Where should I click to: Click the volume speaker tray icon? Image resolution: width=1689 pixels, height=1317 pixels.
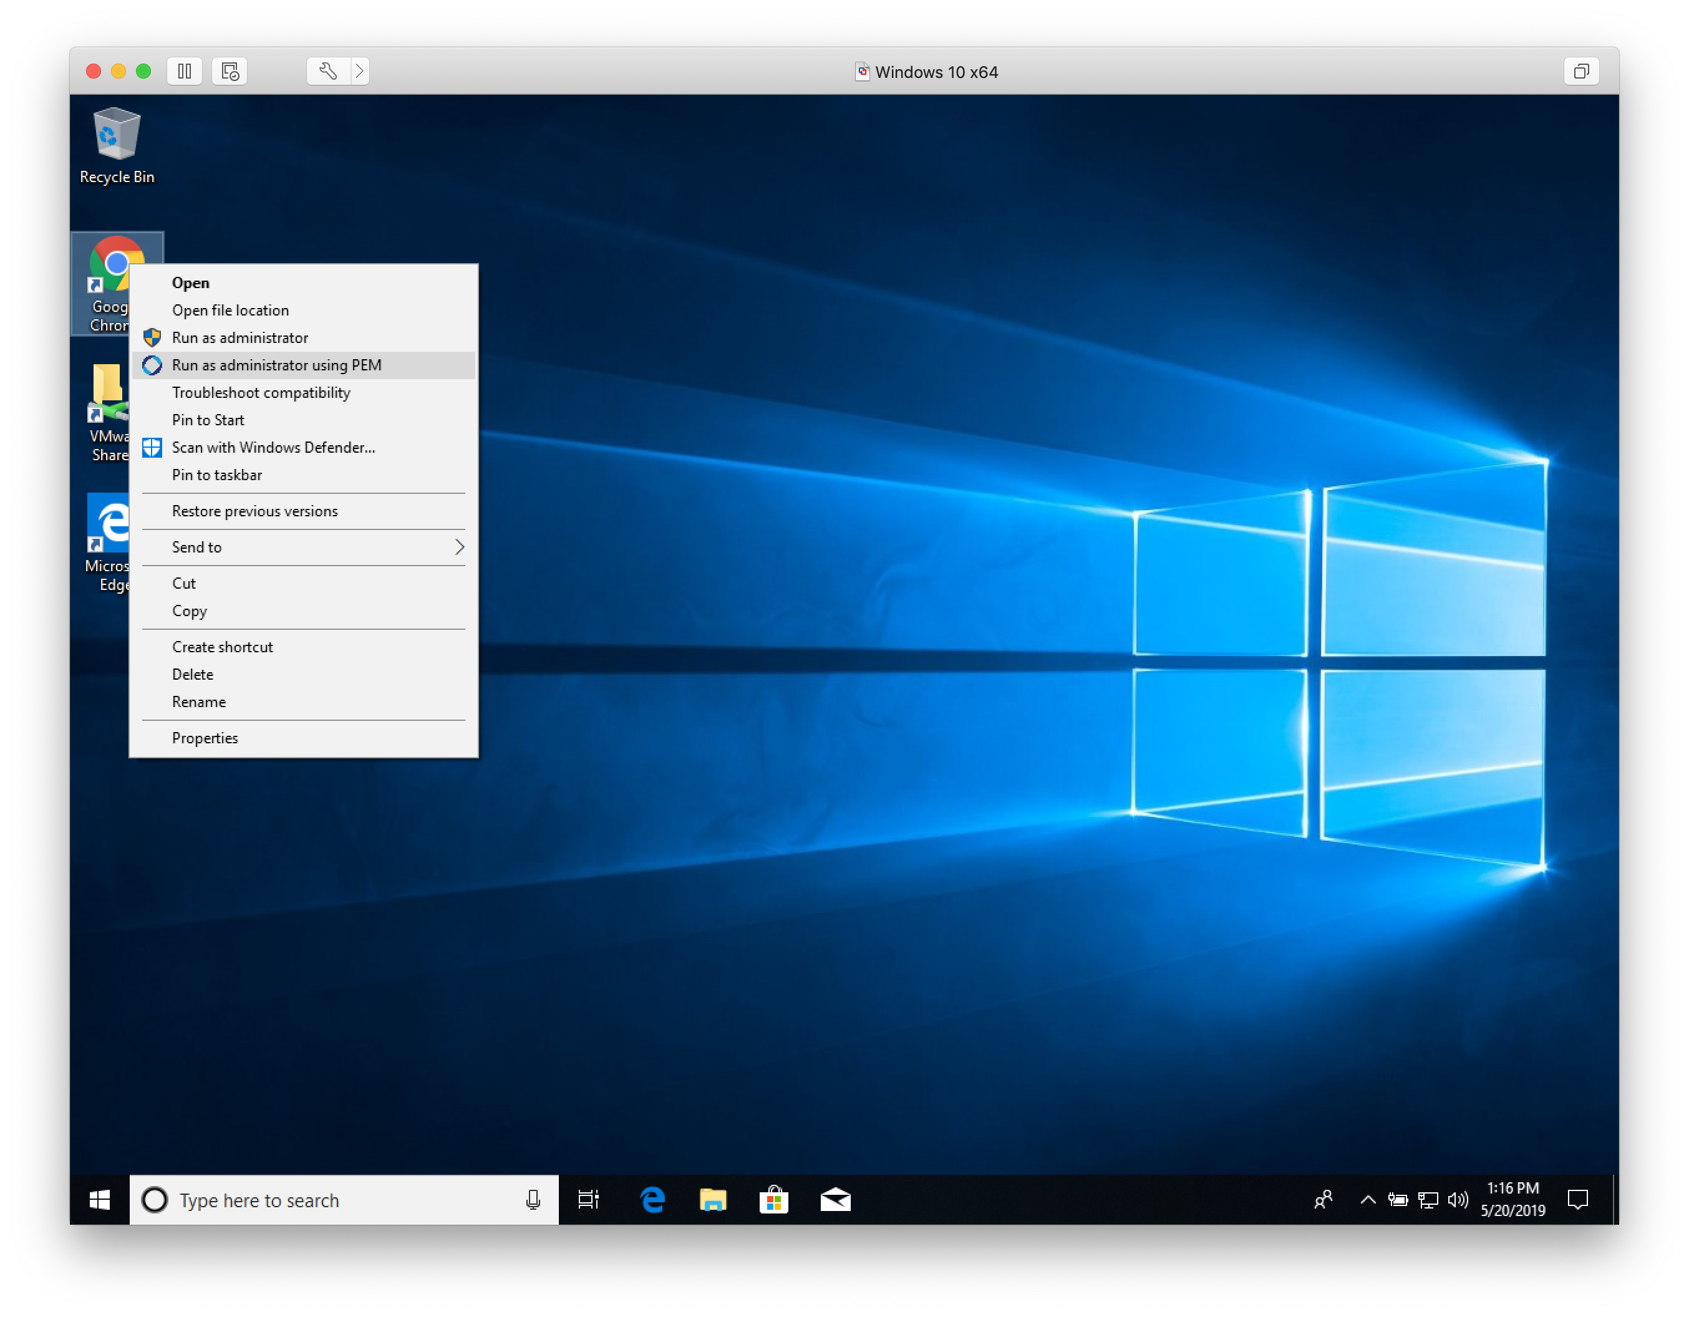(x=1458, y=1199)
